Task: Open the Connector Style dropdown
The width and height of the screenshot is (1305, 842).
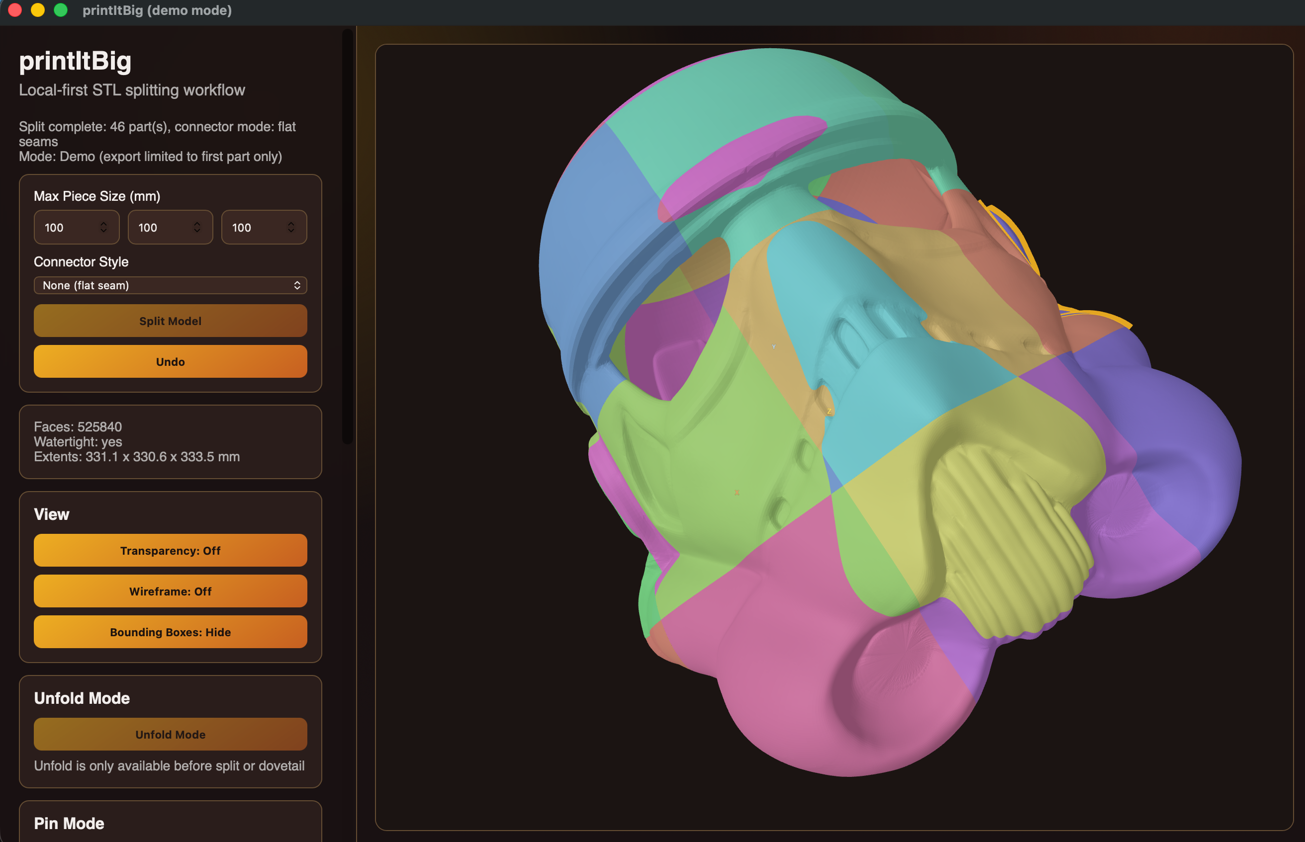Action: [x=170, y=285]
